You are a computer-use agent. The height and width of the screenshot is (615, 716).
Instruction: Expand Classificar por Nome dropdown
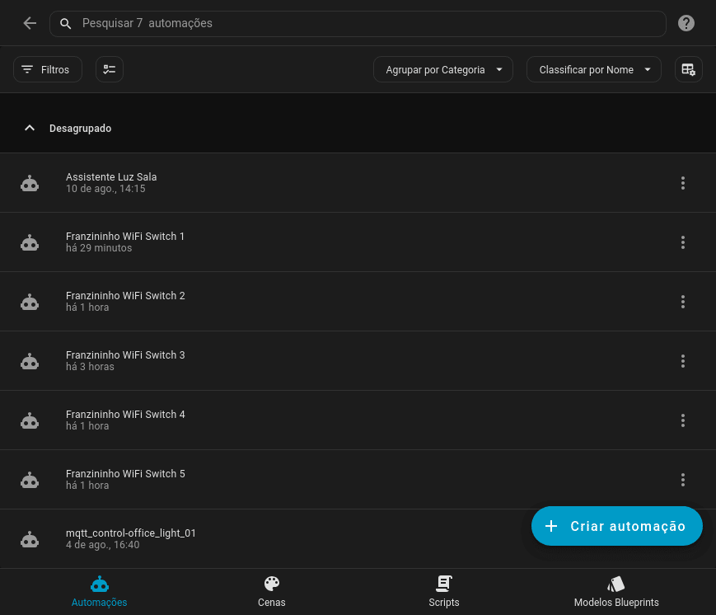pos(593,70)
